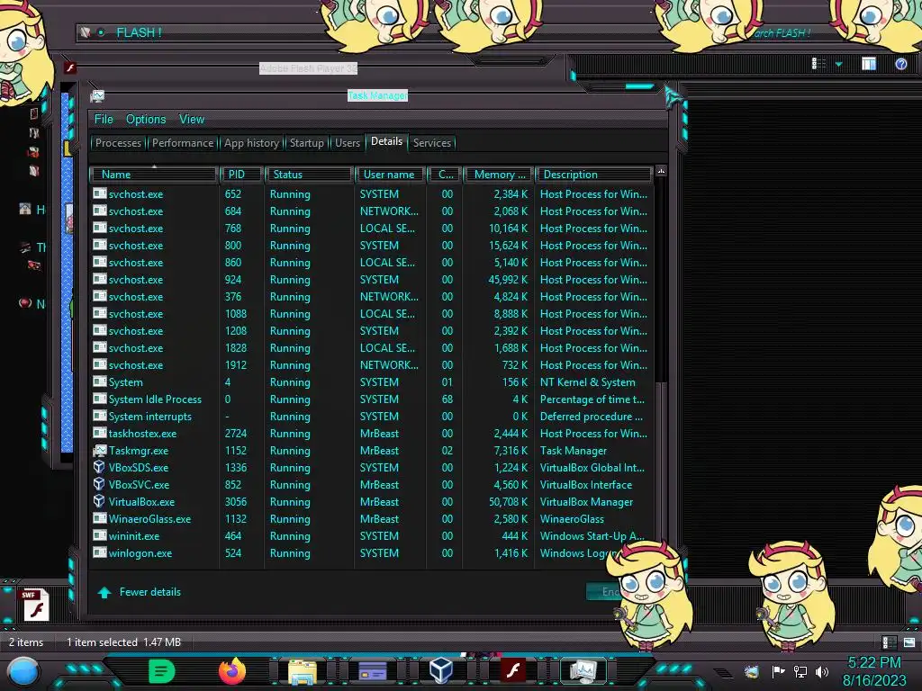922x691 pixels.
Task: Sort by the Status column header
Action: tap(310, 175)
